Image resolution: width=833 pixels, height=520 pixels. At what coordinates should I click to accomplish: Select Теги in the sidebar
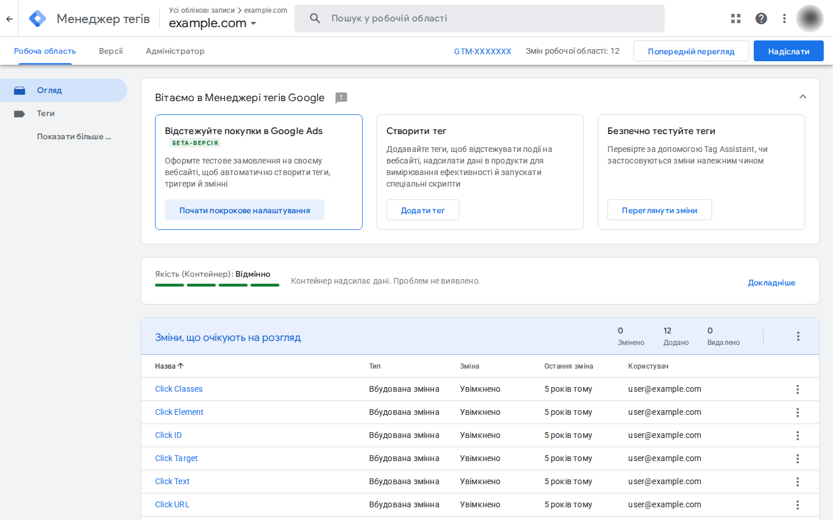pyautogui.click(x=64, y=113)
